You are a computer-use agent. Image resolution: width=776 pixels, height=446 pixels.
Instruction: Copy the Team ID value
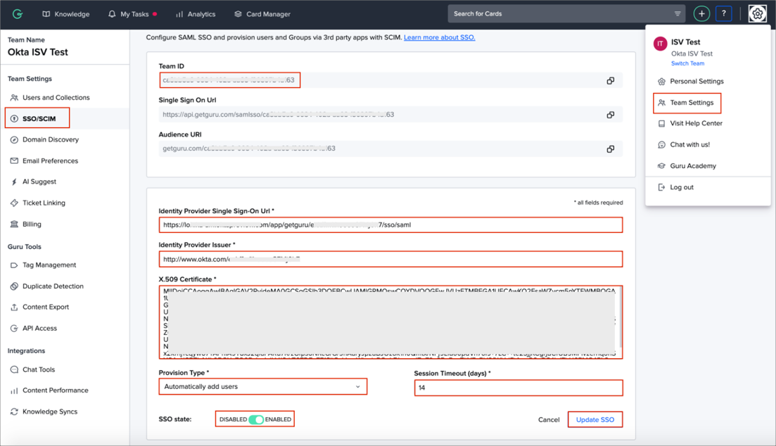[x=610, y=81]
